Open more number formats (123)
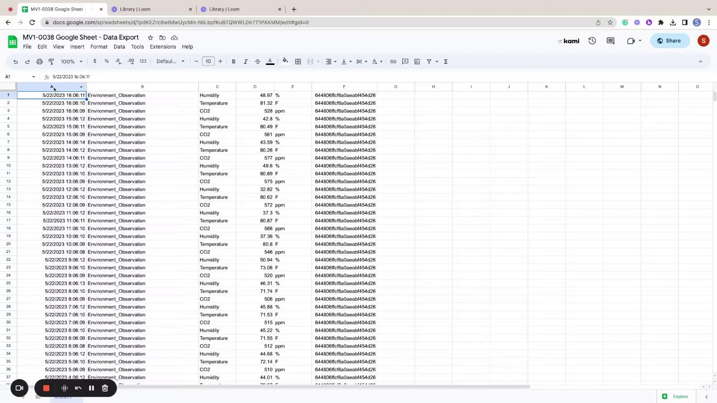The image size is (717, 403). point(143,62)
